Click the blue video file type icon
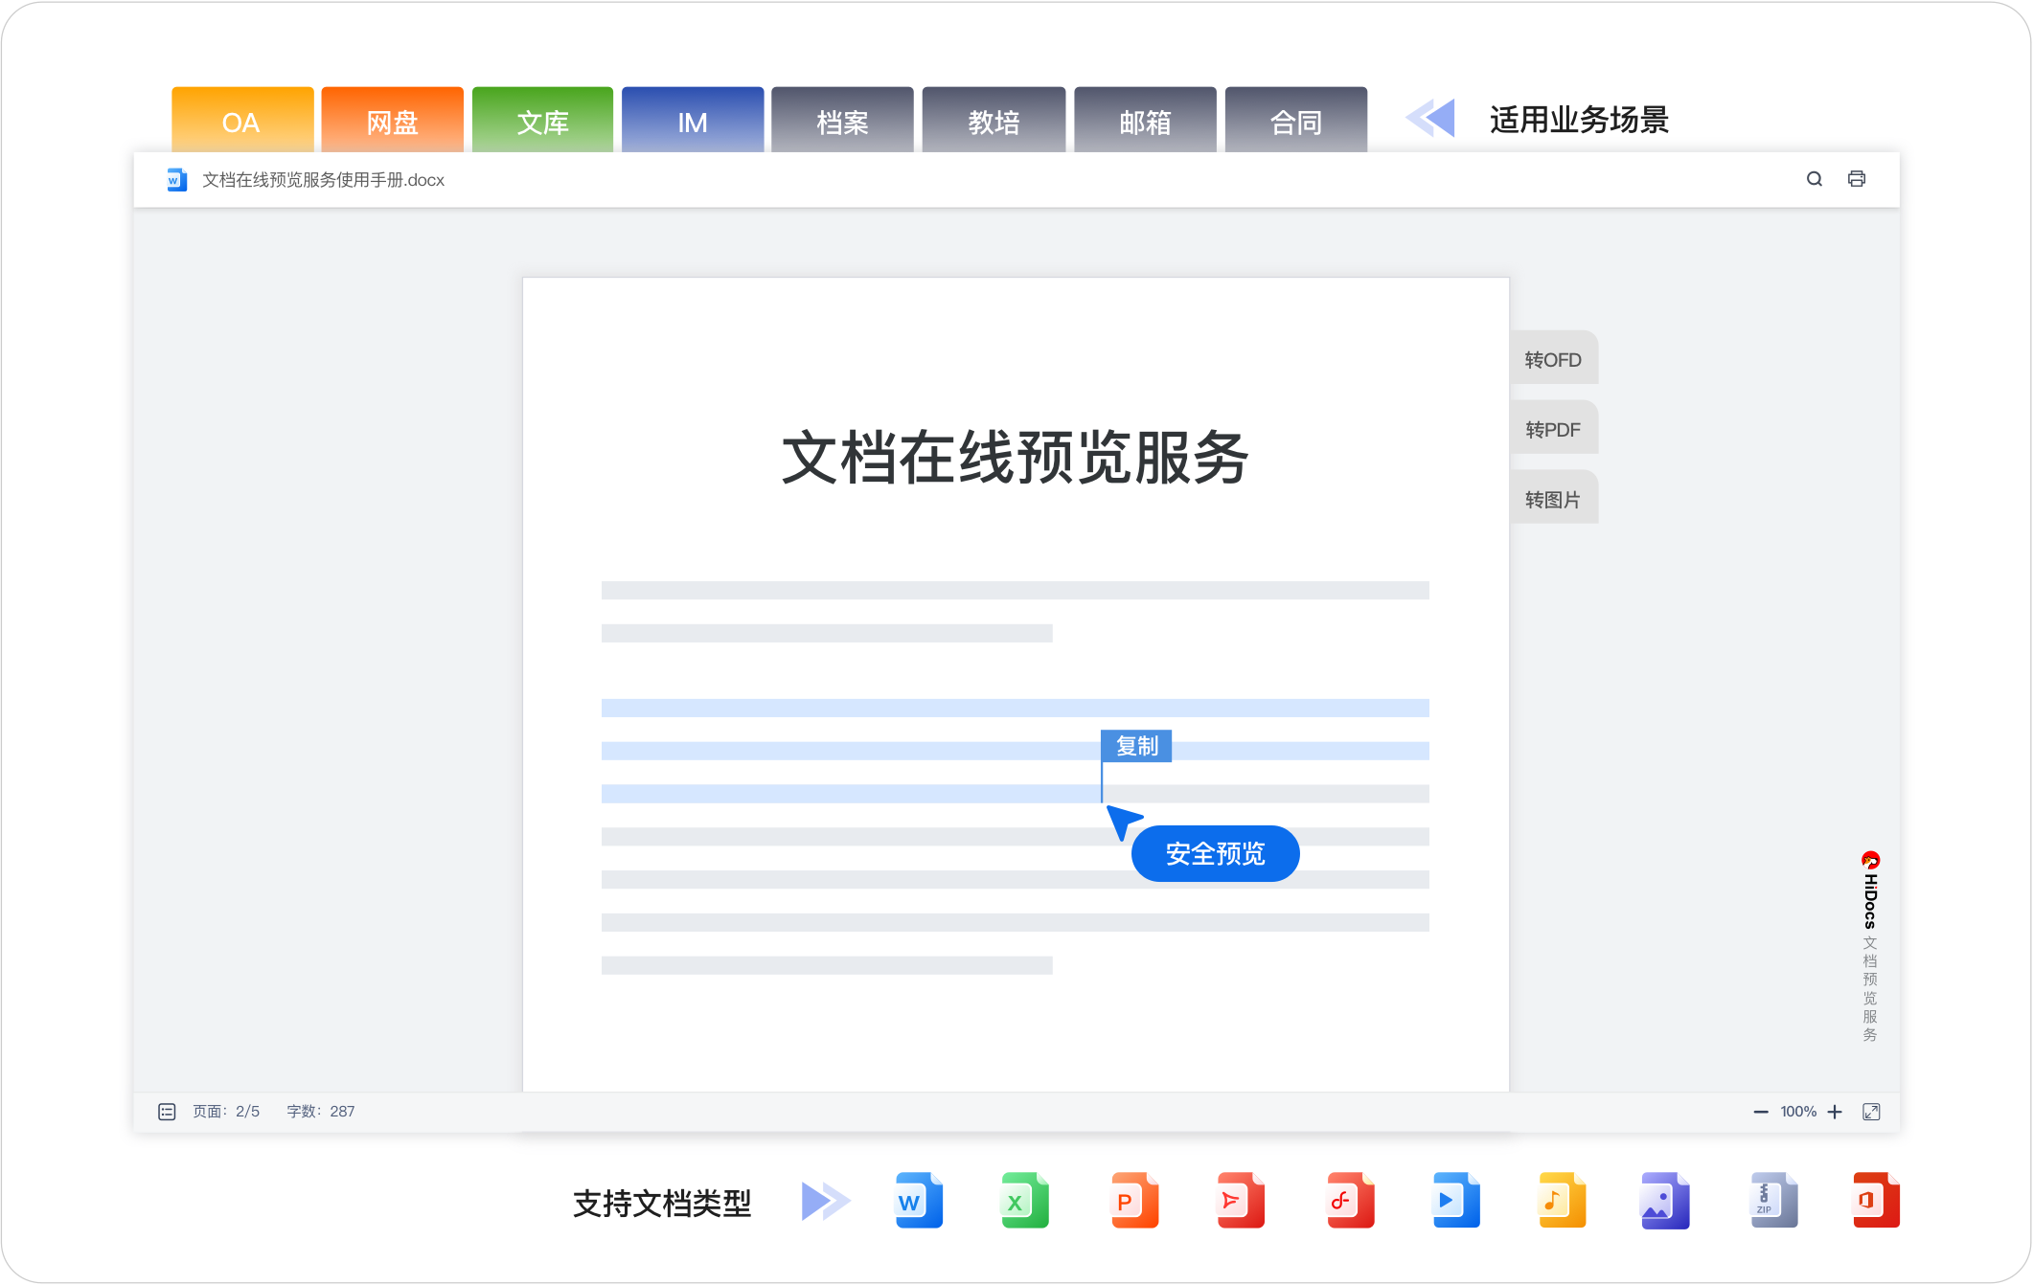 coord(1456,1200)
